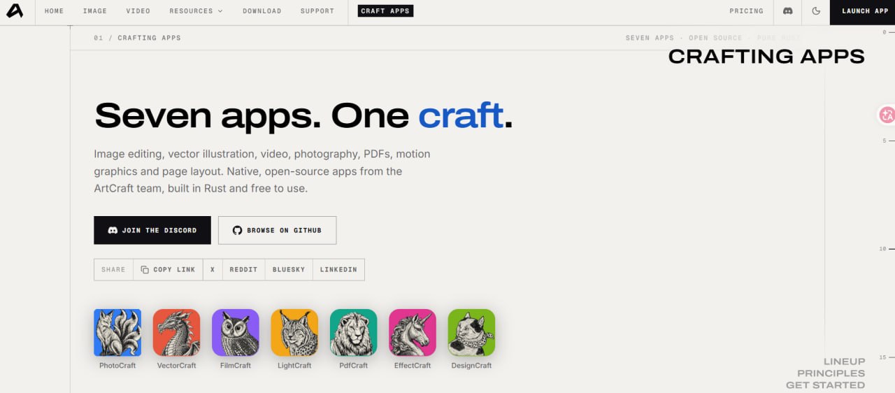Share on LinkedIn

(338, 269)
